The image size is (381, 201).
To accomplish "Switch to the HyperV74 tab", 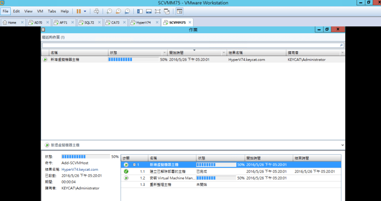I will 143,22.
